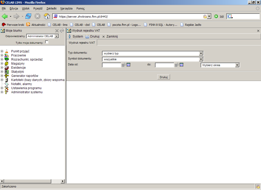Select Generator raportów tree item
Image resolution: width=261 pixels, height=190 pixels.
[25, 76]
